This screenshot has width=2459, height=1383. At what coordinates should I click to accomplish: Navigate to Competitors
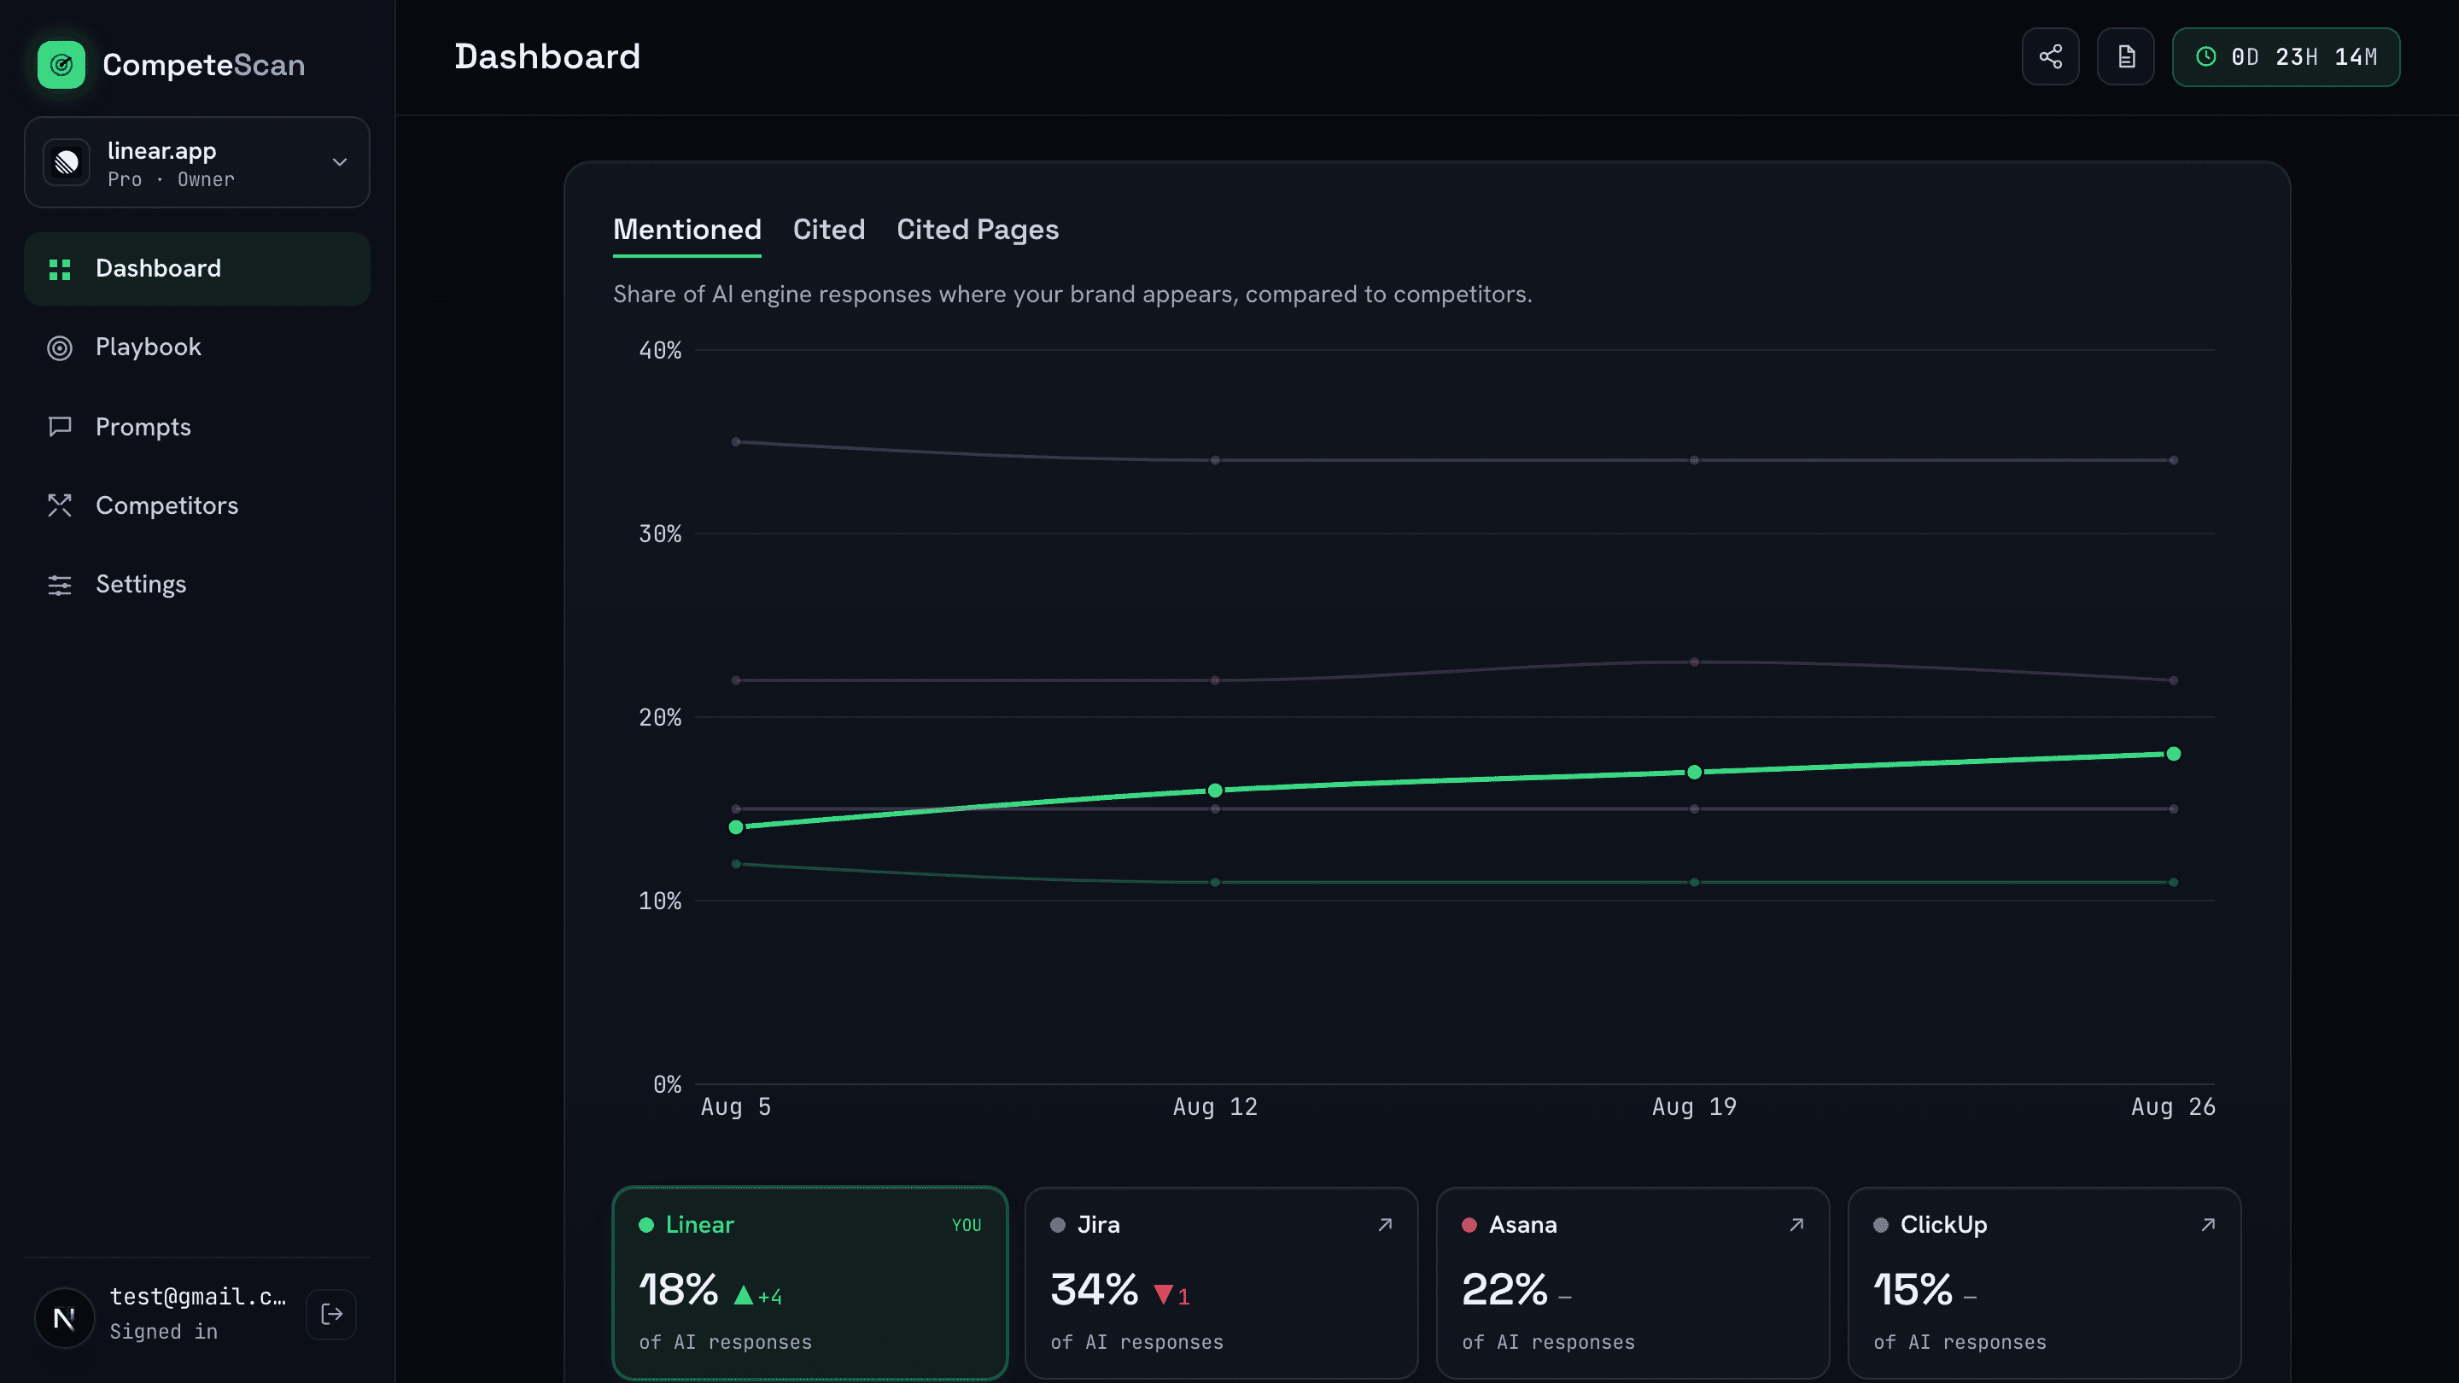196,506
